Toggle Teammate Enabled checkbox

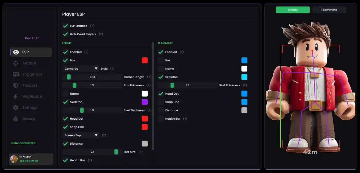tap(161, 52)
